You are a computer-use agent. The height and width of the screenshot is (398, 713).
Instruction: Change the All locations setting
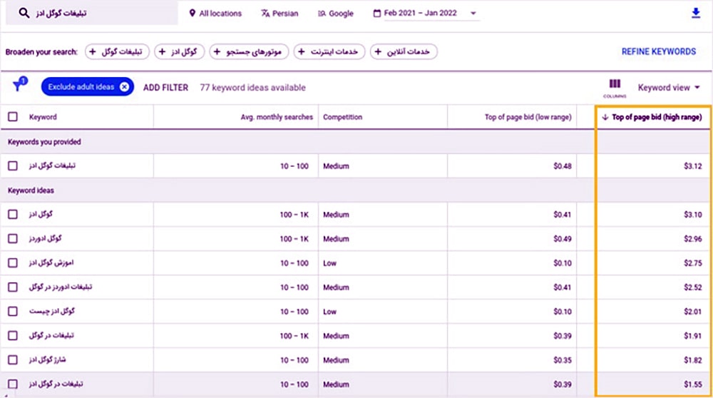215,13
